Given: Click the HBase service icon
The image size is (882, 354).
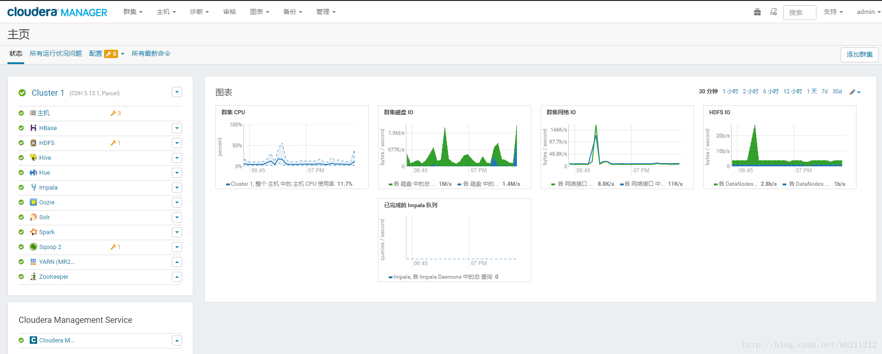Looking at the screenshot, I should [x=33, y=128].
